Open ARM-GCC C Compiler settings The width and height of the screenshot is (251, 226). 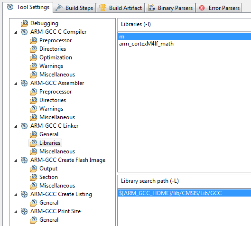58,32
